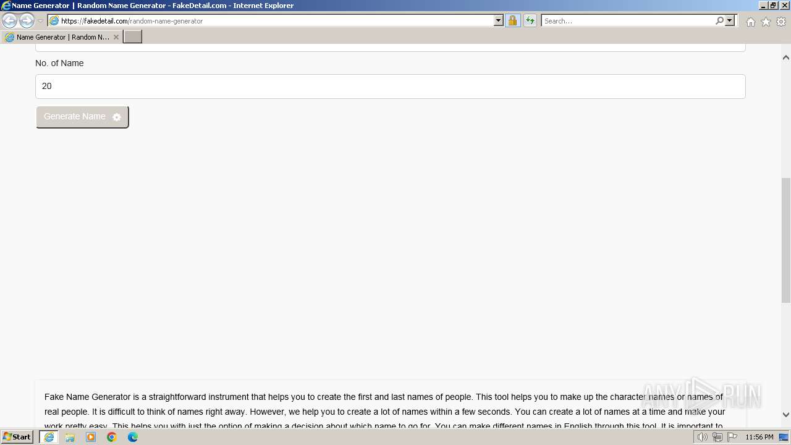Open Windows Media Player taskbar icon
This screenshot has height=445, width=791.
pos(91,437)
